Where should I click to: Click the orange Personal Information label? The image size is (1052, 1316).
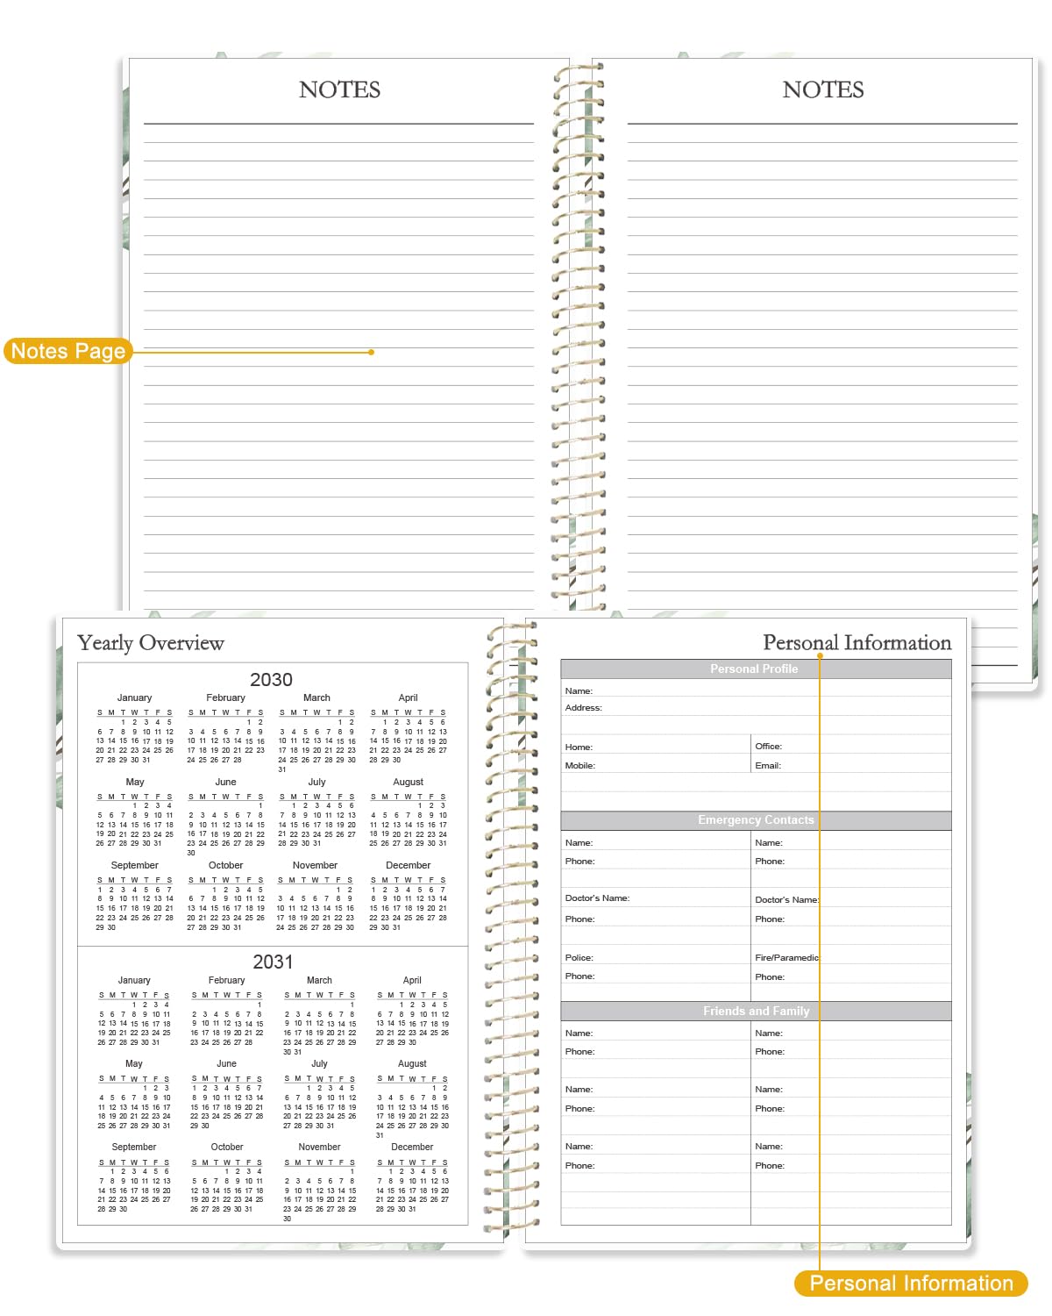click(x=911, y=1284)
